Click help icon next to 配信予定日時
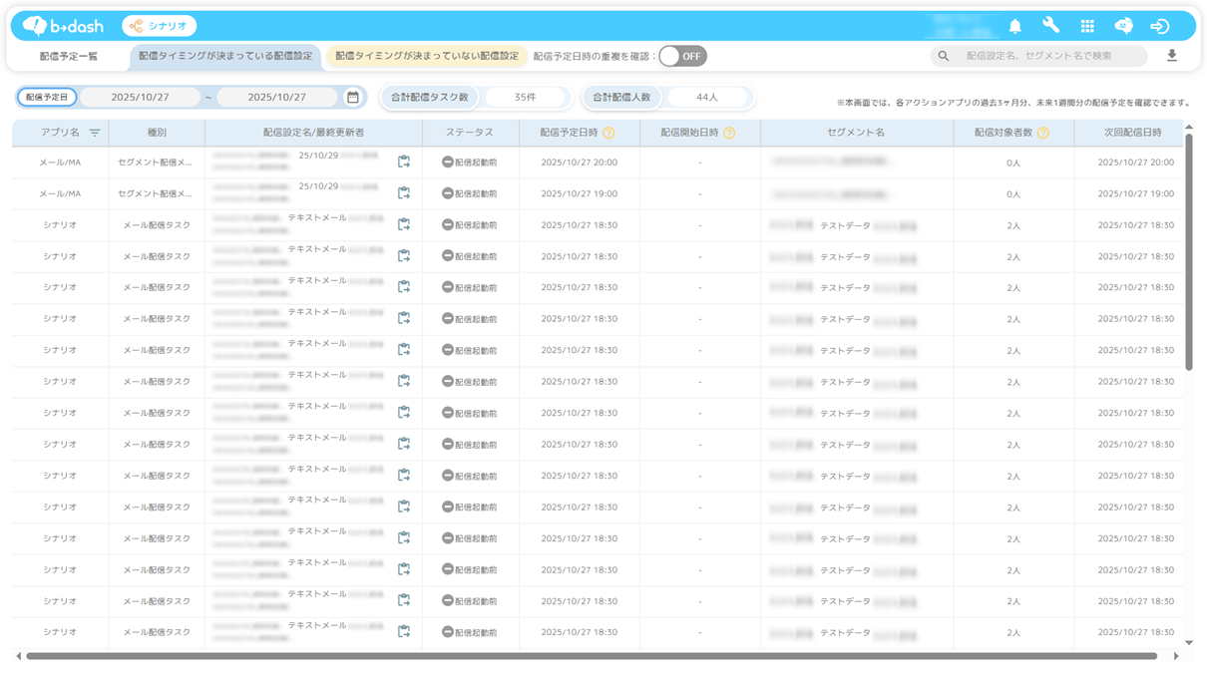This screenshot has width=1207, height=678. [x=608, y=133]
